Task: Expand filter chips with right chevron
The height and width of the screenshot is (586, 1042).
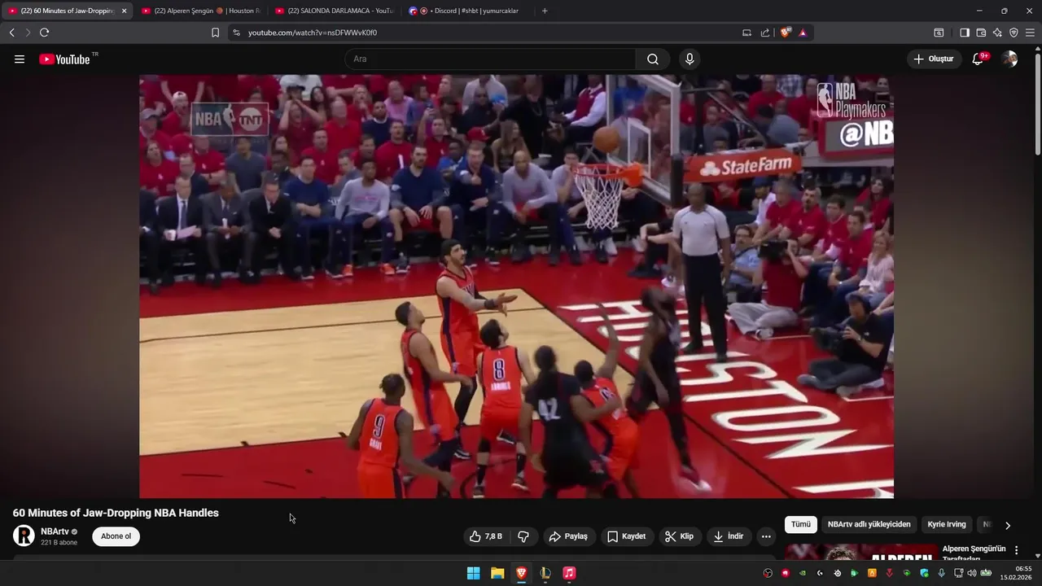Action: pos(1008,526)
